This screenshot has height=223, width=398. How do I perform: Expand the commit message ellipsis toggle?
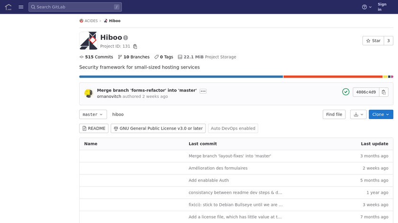tap(203, 91)
